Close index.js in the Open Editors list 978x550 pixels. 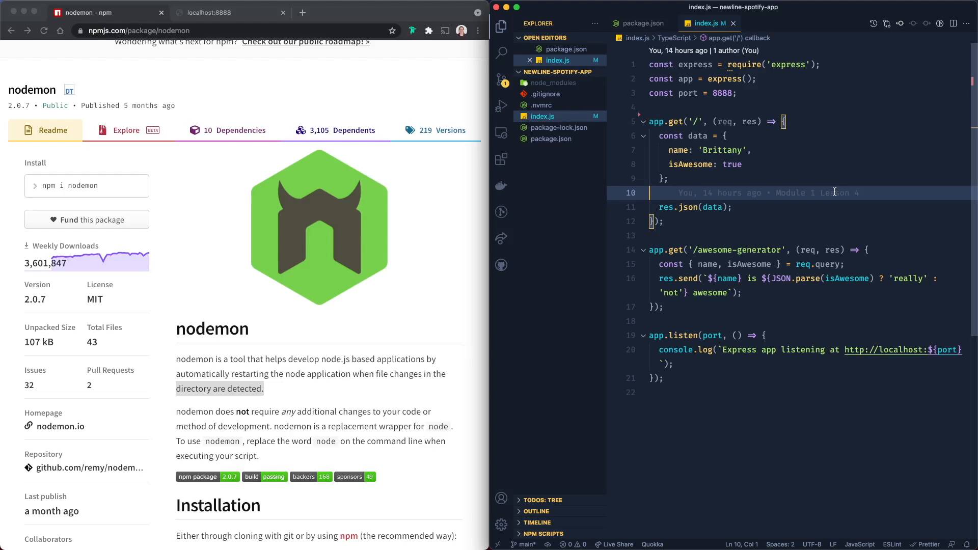(530, 60)
